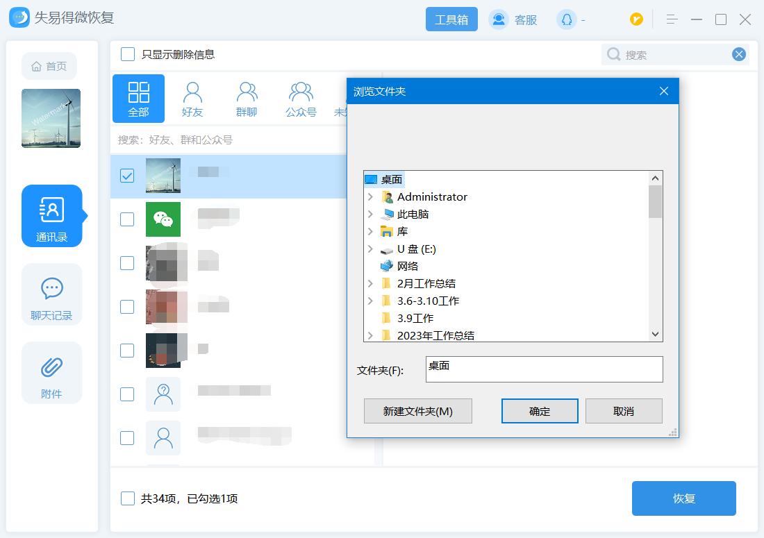
Task: Open the 好友 friends filter icon
Action: pos(192,92)
